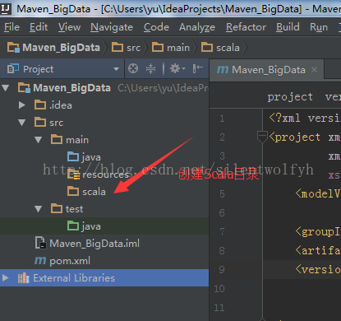Close the Maven_BigData editor tab

pyautogui.click(x=315, y=70)
